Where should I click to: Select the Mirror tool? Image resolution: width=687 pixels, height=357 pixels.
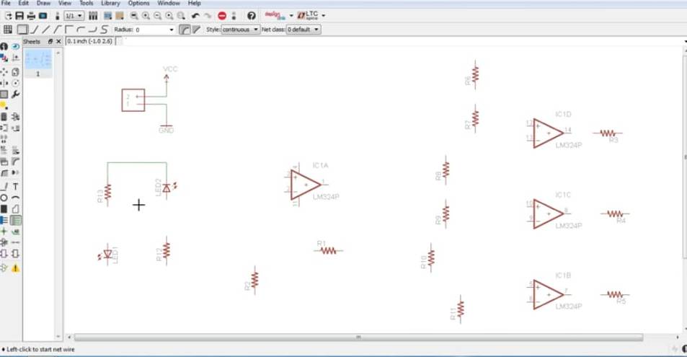click(x=4, y=83)
